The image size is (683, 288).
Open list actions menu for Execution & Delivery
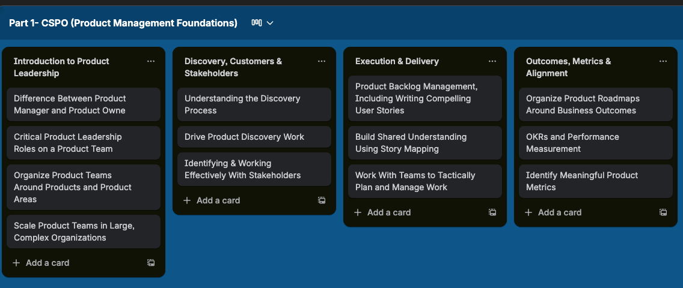[x=492, y=61]
